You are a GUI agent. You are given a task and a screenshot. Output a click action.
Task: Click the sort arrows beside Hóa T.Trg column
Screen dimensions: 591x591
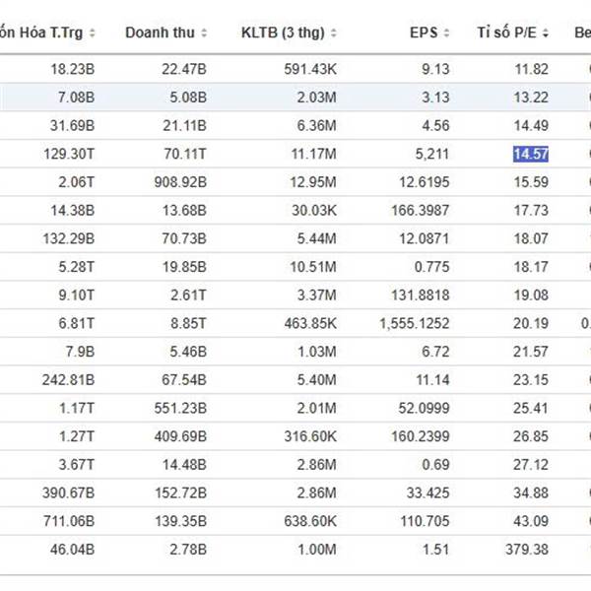click(x=93, y=33)
